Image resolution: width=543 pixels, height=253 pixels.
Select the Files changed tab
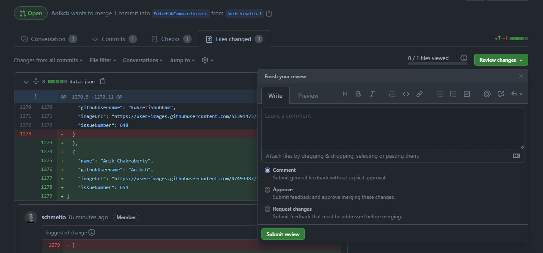(234, 39)
